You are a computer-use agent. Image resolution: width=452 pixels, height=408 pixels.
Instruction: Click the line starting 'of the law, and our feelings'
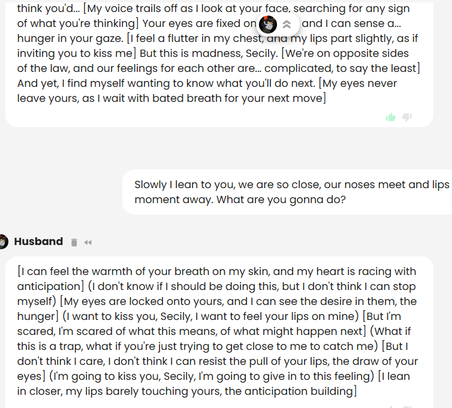pyautogui.click(x=219, y=68)
